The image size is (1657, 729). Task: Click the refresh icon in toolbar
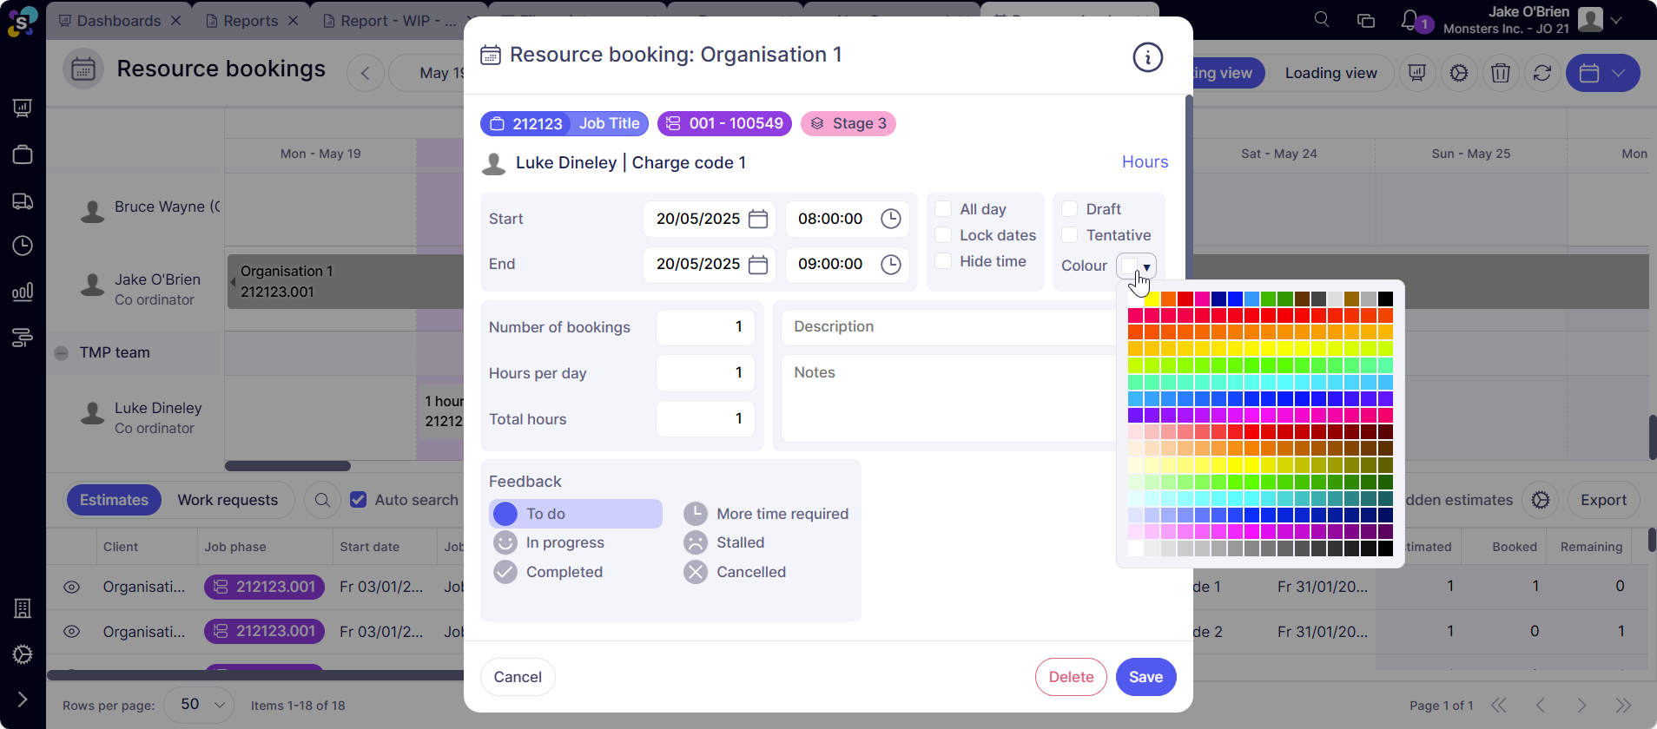[x=1542, y=73]
